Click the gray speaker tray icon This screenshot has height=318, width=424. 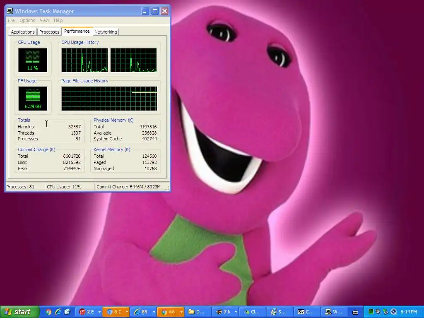tap(378, 312)
